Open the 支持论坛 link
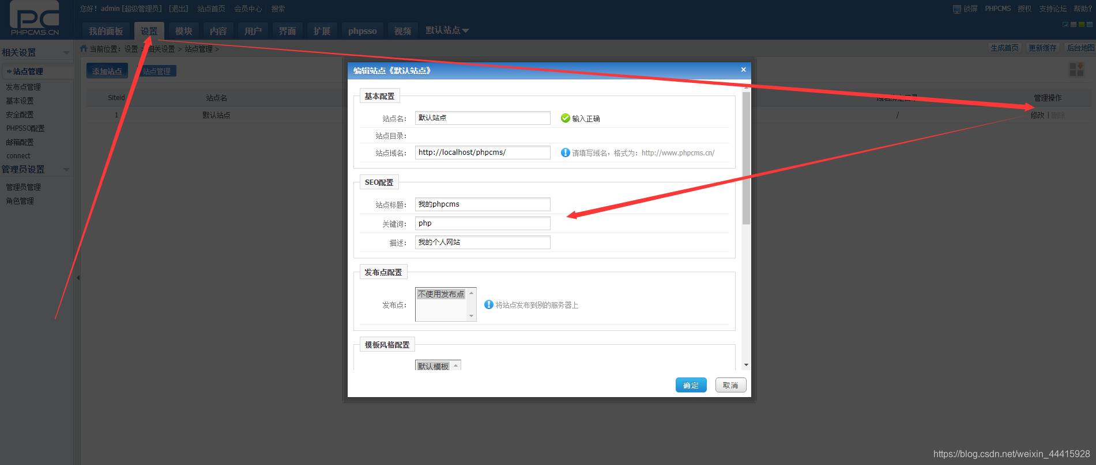Image resolution: width=1096 pixels, height=465 pixels. click(1053, 9)
